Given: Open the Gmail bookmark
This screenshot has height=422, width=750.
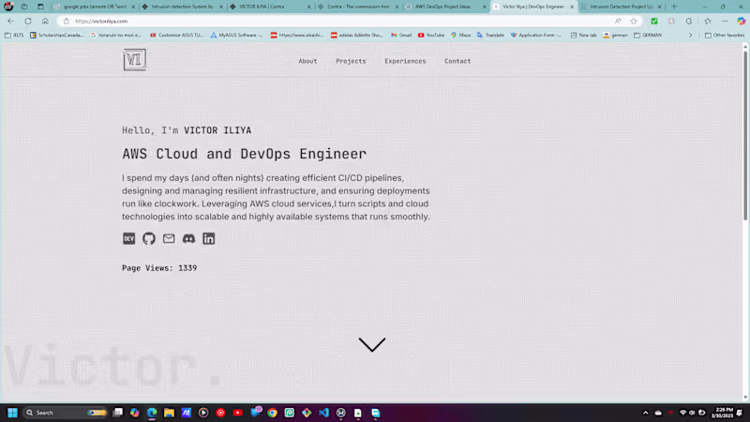Looking at the screenshot, I should [401, 35].
